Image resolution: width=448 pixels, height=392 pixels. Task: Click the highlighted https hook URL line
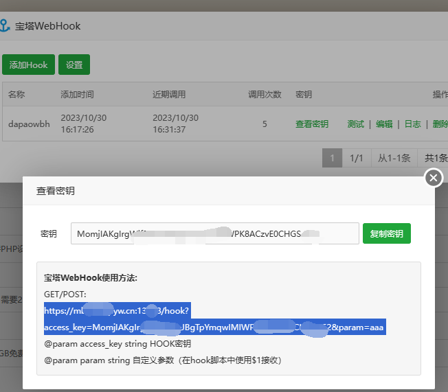tap(117, 310)
